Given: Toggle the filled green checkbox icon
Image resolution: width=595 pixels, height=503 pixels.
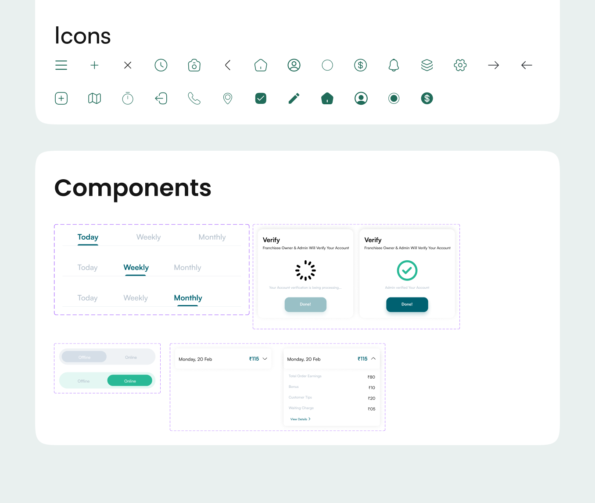Looking at the screenshot, I should point(261,99).
